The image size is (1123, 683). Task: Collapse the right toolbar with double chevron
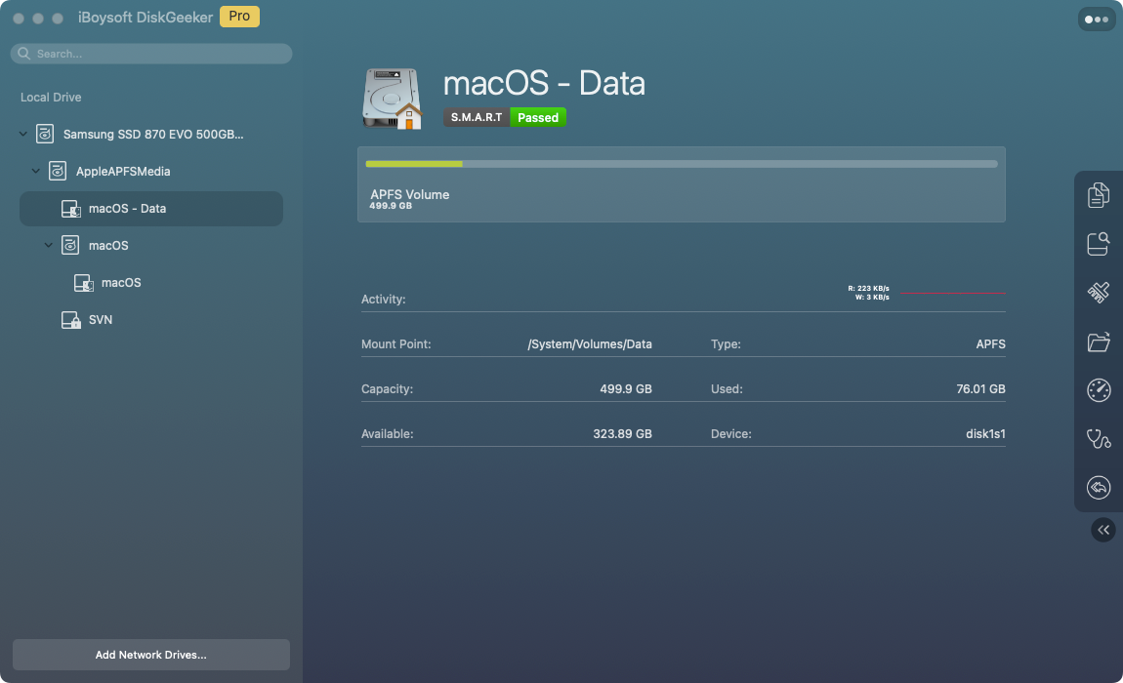tap(1102, 530)
